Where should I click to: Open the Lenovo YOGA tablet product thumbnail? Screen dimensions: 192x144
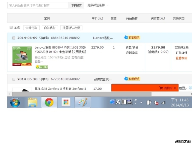pos(22,56)
